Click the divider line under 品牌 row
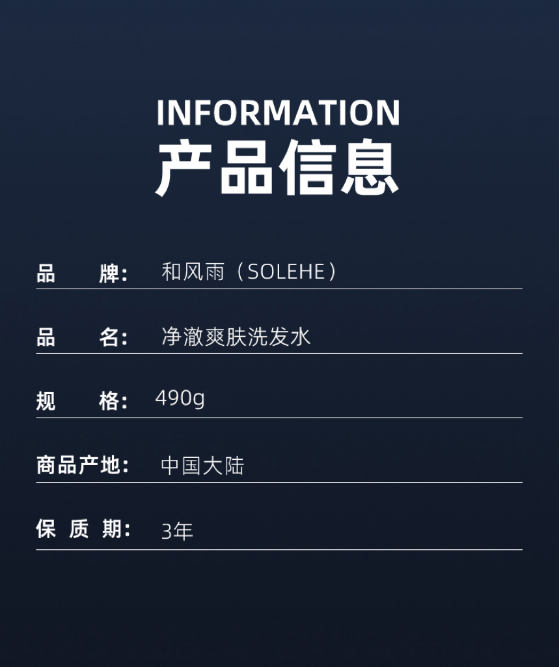The image size is (559, 667). pos(279,289)
